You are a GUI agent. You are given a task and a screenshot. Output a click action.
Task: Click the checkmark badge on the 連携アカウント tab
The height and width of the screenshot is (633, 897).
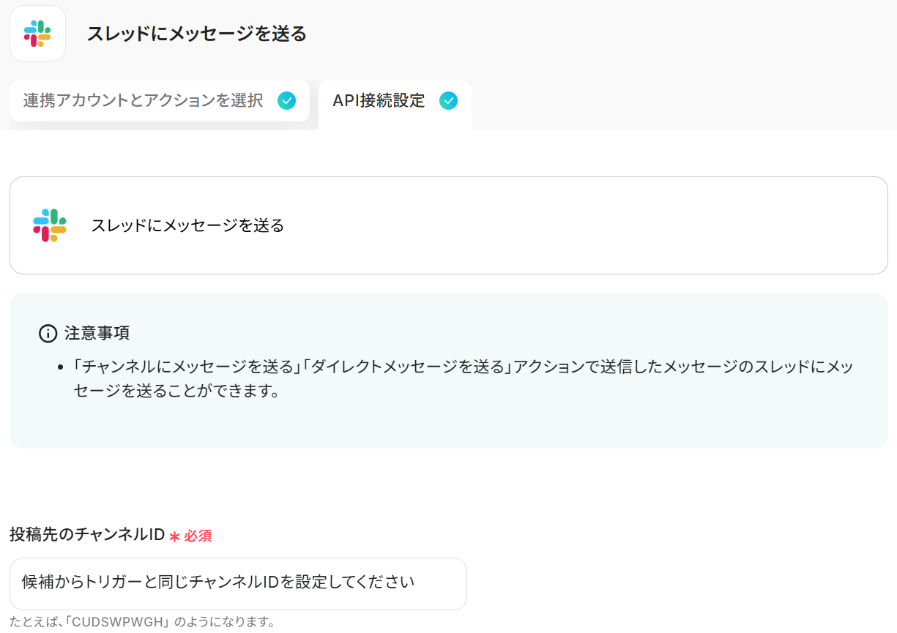pos(287,101)
